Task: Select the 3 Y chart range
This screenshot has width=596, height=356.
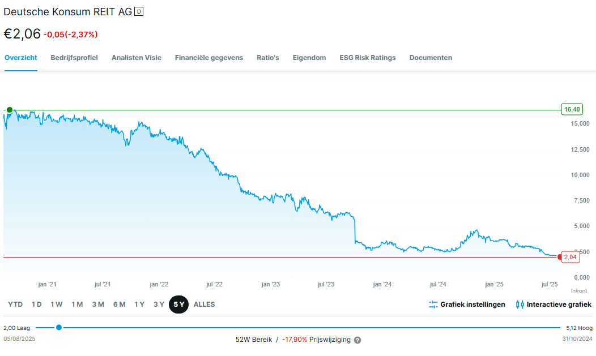Action: click(x=159, y=304)
